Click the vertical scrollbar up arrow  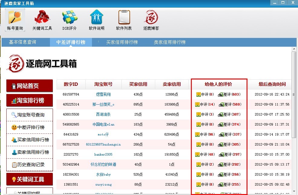(x=294, y=49)
